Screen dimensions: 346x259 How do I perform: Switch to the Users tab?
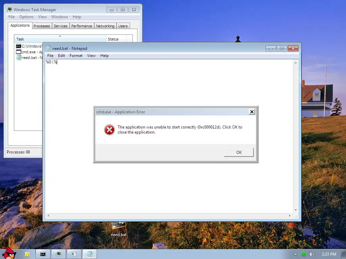coord(123,26)
